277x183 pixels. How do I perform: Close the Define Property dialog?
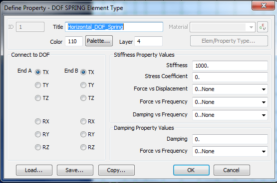tap(263, 6)
